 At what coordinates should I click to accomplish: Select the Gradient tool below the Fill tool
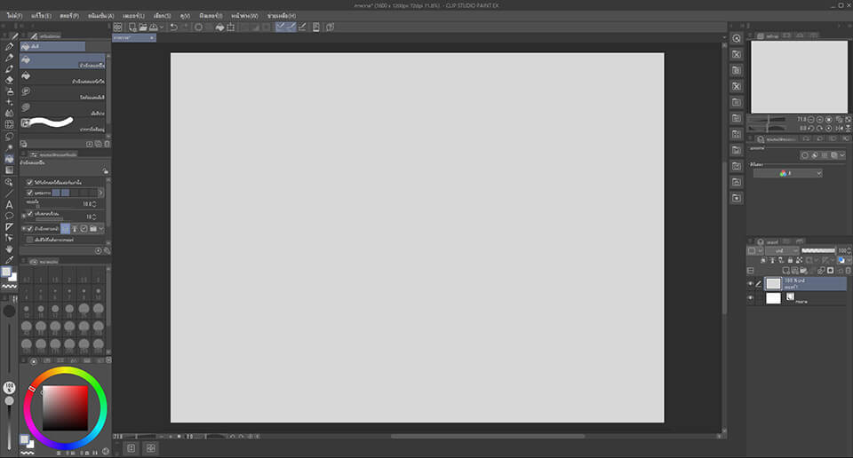tap(10, 170)
